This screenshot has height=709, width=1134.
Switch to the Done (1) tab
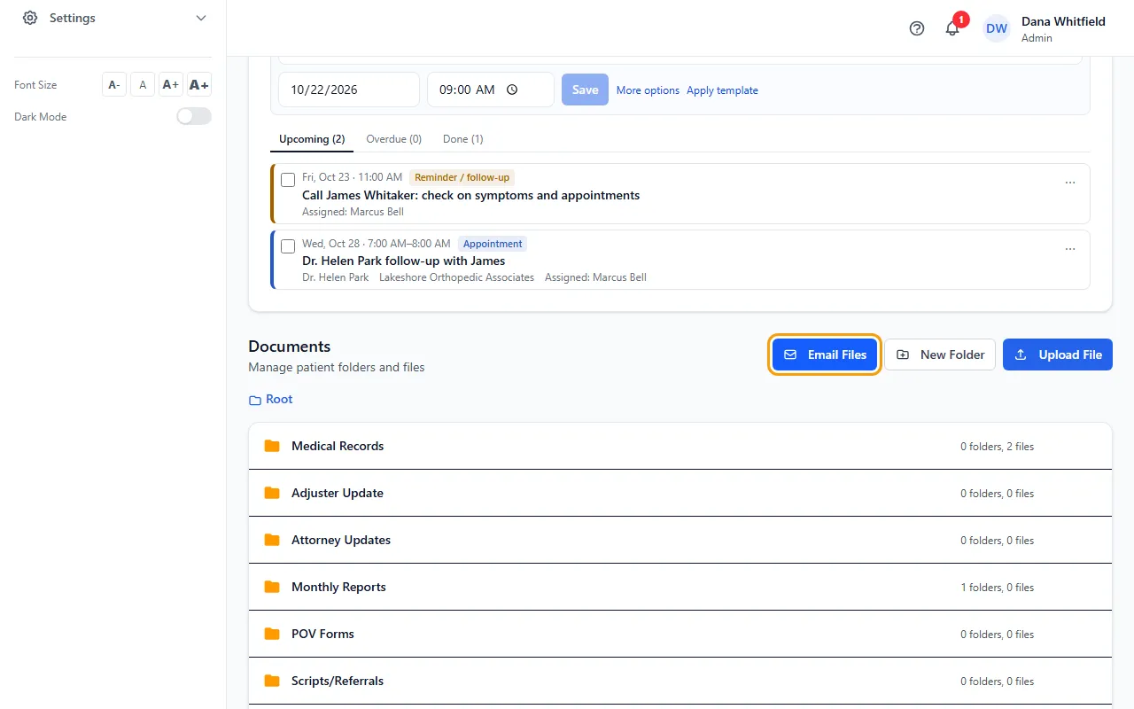click(x=463, y=139)
